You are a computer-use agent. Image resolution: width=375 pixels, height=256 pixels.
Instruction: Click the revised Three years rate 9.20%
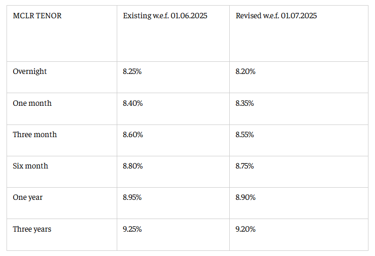245,229
